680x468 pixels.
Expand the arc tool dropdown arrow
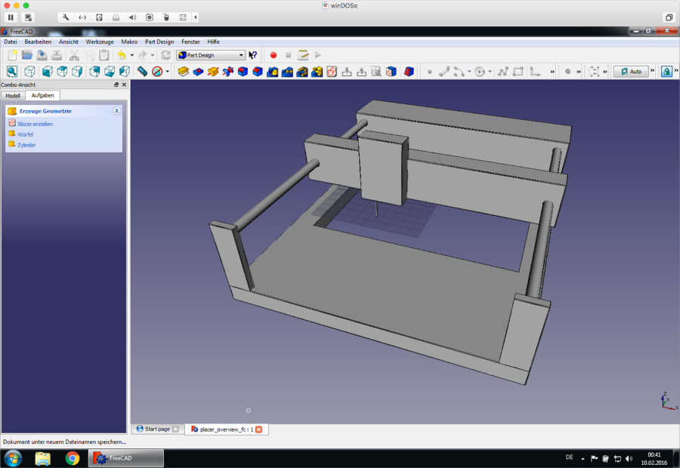point(469,72)
